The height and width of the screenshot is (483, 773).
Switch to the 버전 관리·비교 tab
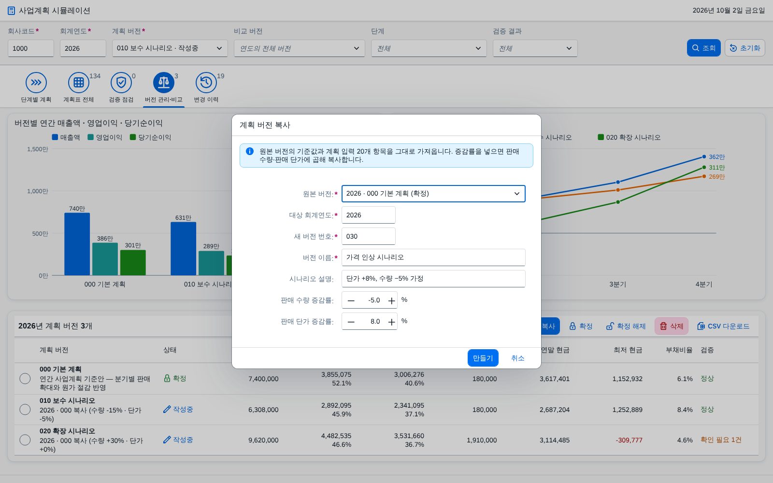[x=164, y=88]
